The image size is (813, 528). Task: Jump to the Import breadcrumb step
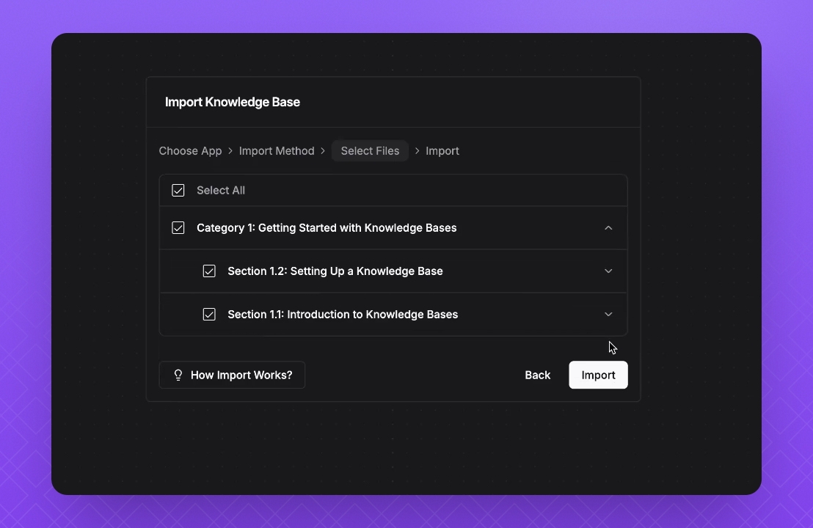coord(442,151)
